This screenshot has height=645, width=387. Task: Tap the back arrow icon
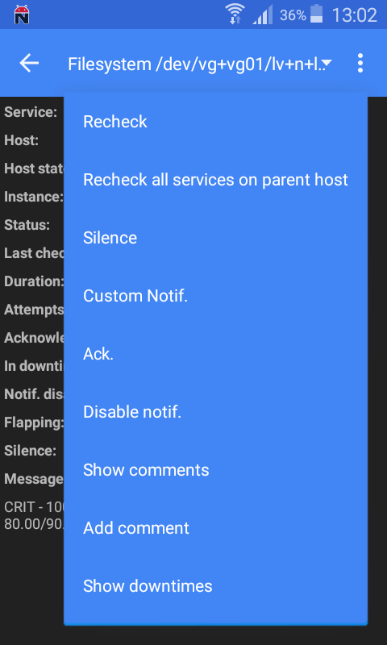click(x=29, y=64)
